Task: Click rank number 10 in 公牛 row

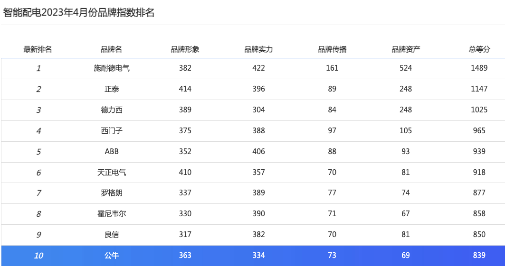Action: pyautogui.click(x=38, y=256)
